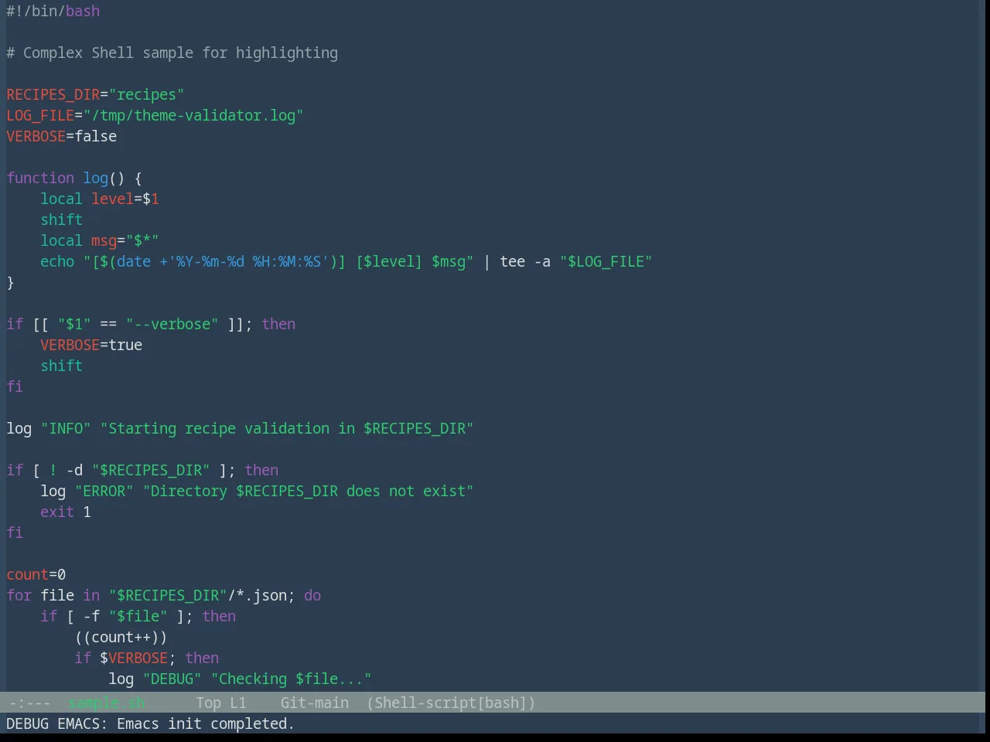Click $msg in the echo string
This screenshot has height=742, width=990.
pyautogui.click(x=449, y=261)
